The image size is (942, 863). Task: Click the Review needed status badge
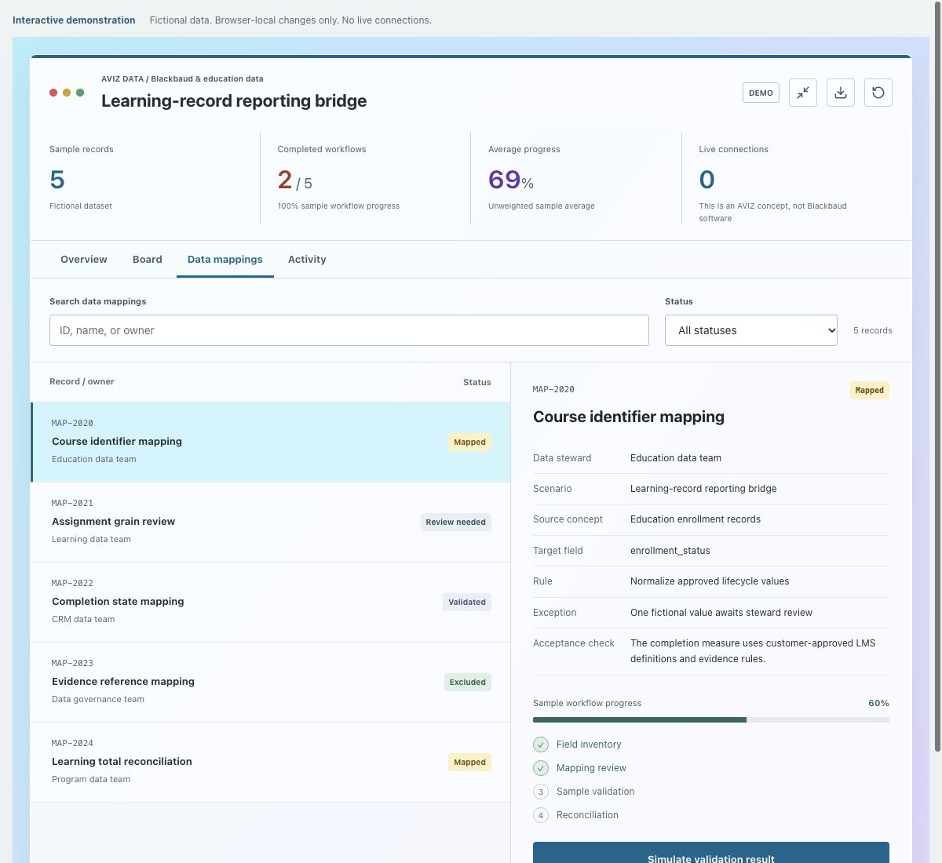456,523
